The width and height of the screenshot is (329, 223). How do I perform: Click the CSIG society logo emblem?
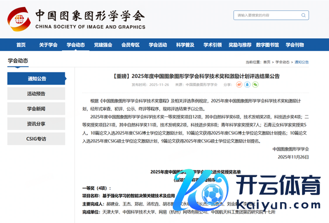[18, 19]
